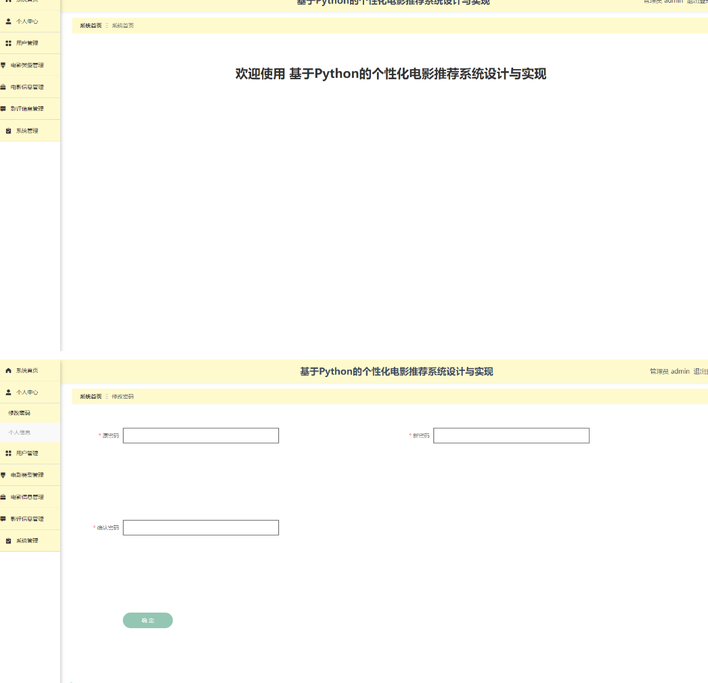This screenshot has width=708, height=683.
Task: Open 系统管理 menu label on the welcome page
Action: pyautogui.click(x=27, y=131)
